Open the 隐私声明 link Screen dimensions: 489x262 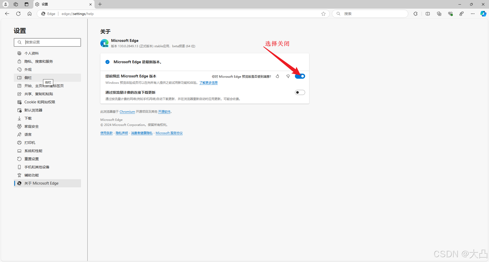pos(122,133)
